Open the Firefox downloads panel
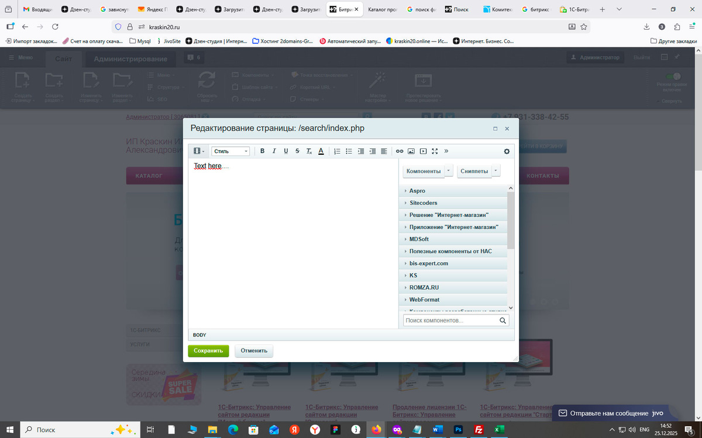This screenshot has width=702, height=438. [x=646, y=27]
